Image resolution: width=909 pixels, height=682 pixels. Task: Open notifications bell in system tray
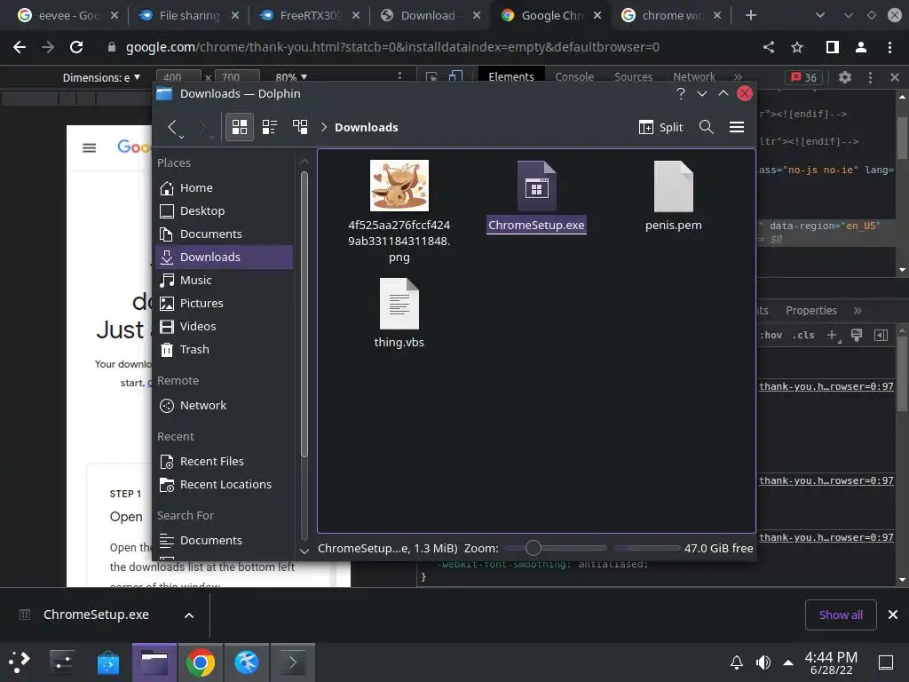737,662
